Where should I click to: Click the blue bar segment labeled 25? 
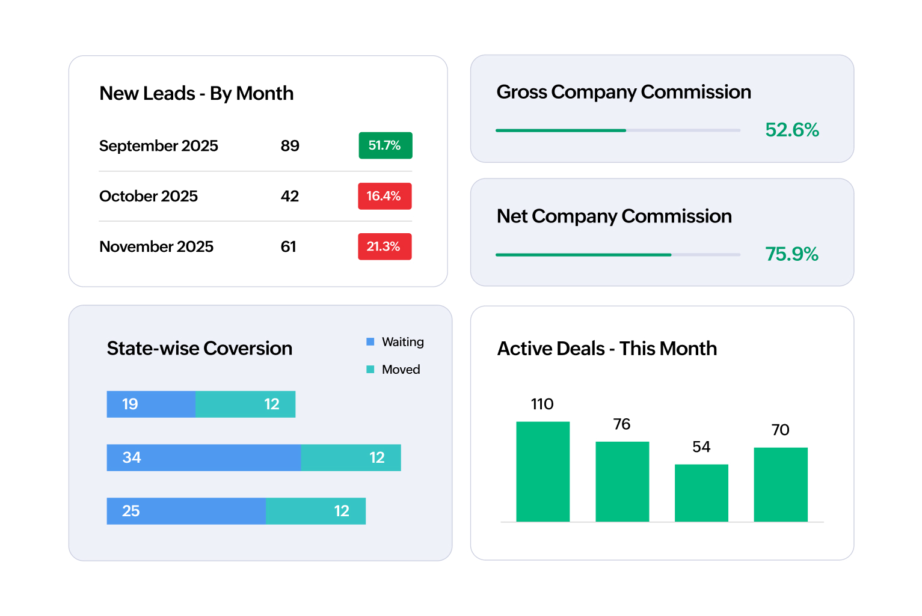pyautogui.click(x=186, y=511)
